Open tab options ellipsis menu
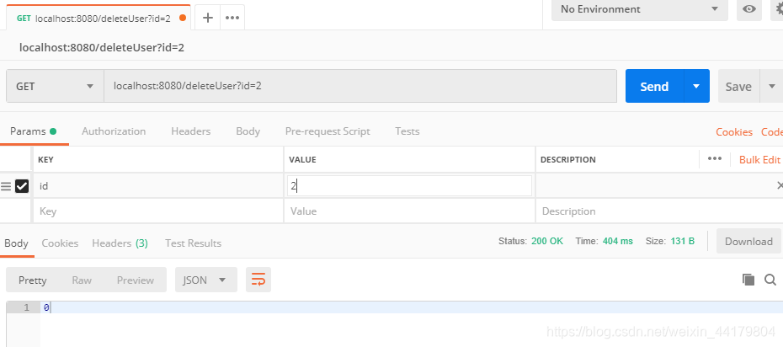Viewport: 783px width, 347px height. tap(232, 18)
